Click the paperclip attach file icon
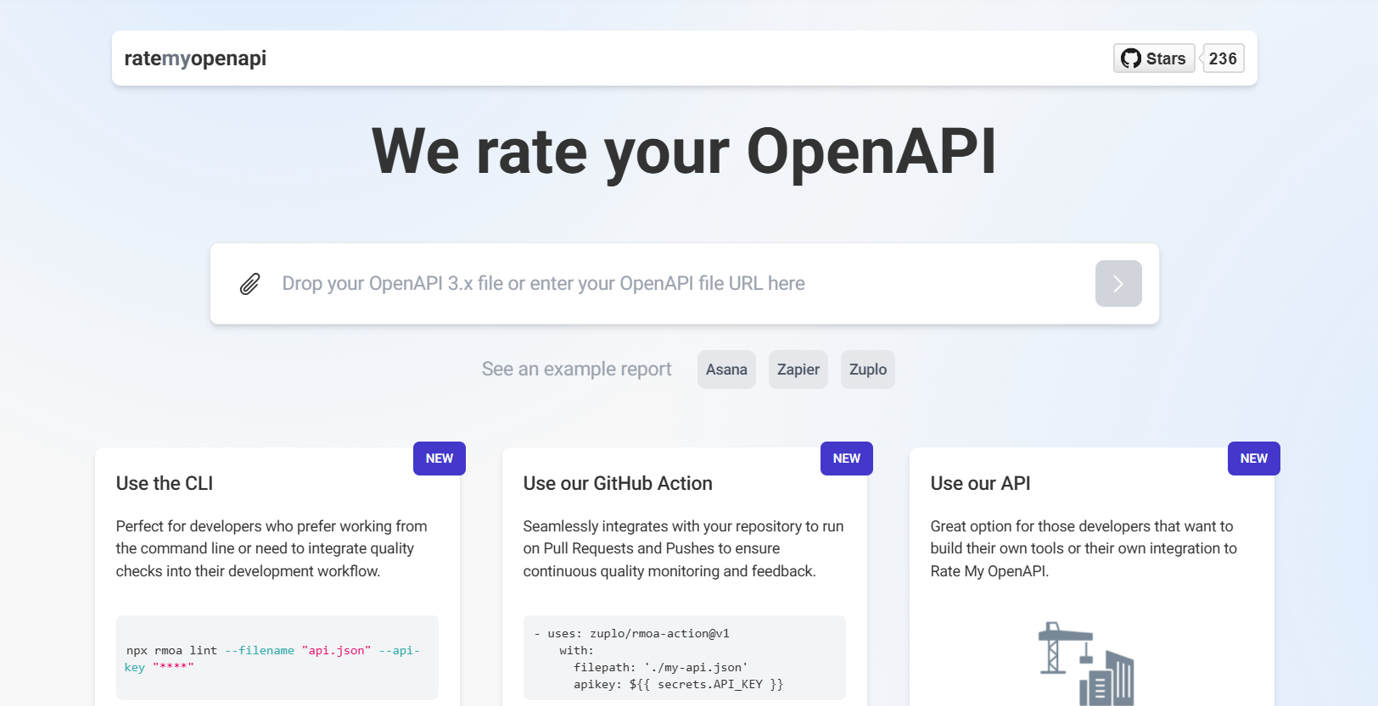The image size is (1378, 706). 249,284
